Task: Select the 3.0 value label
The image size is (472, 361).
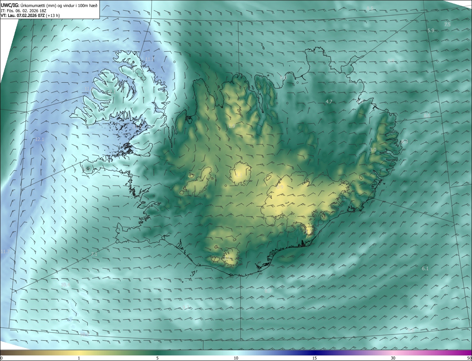Action: [373, 150]
